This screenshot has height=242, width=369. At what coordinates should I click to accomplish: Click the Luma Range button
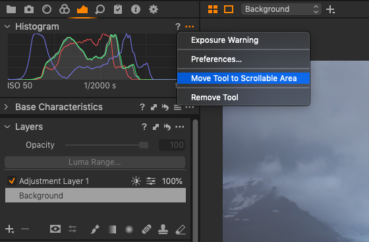[x=95, y=162]
